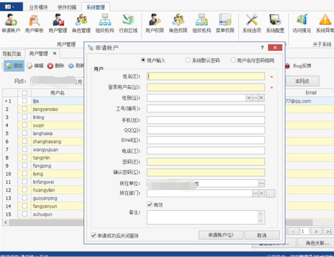Switch to the 系统管理 ribbon tab
This screenshot has width=334, height=257.
coord(95,7)
